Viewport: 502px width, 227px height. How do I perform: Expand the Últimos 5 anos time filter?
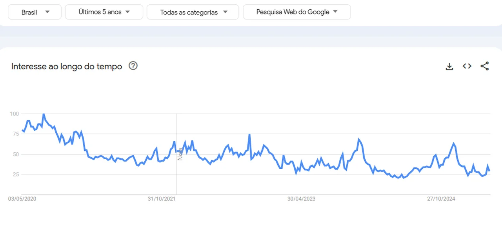click(x=104, y=12)
